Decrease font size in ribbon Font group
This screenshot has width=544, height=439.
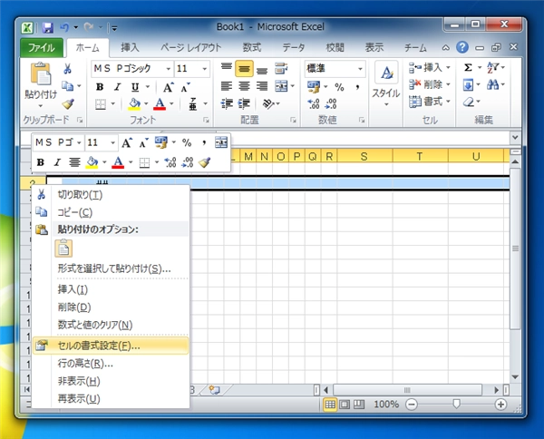pyautogui.click(x=185, y=87)
